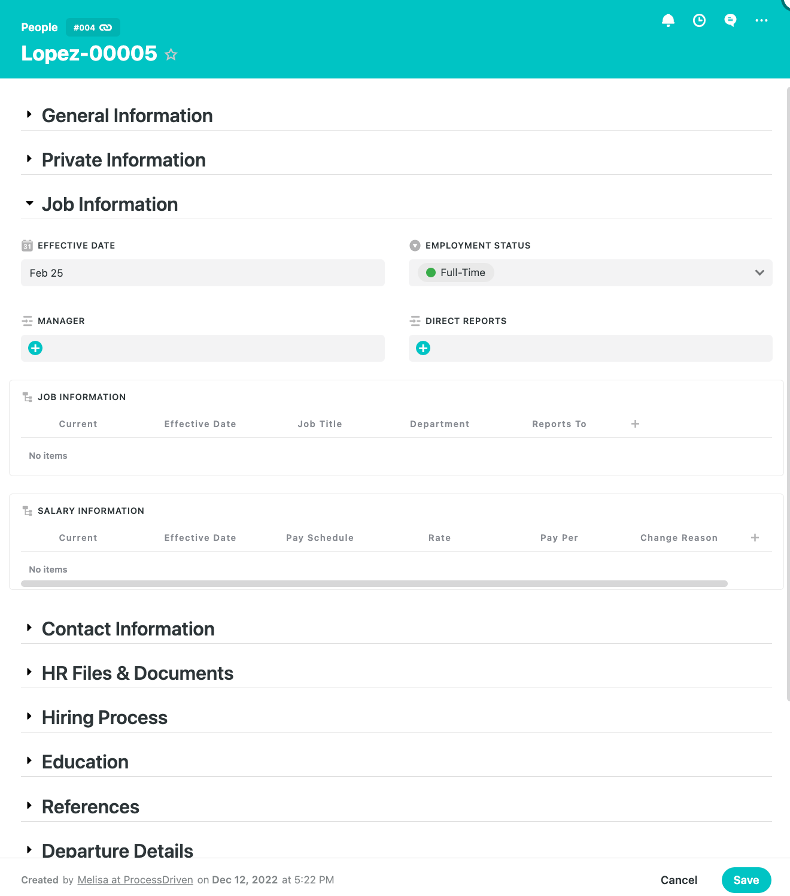Click the Reports To column header
Viewport: 790px width, 896px height.
click(x=559, y=424)
